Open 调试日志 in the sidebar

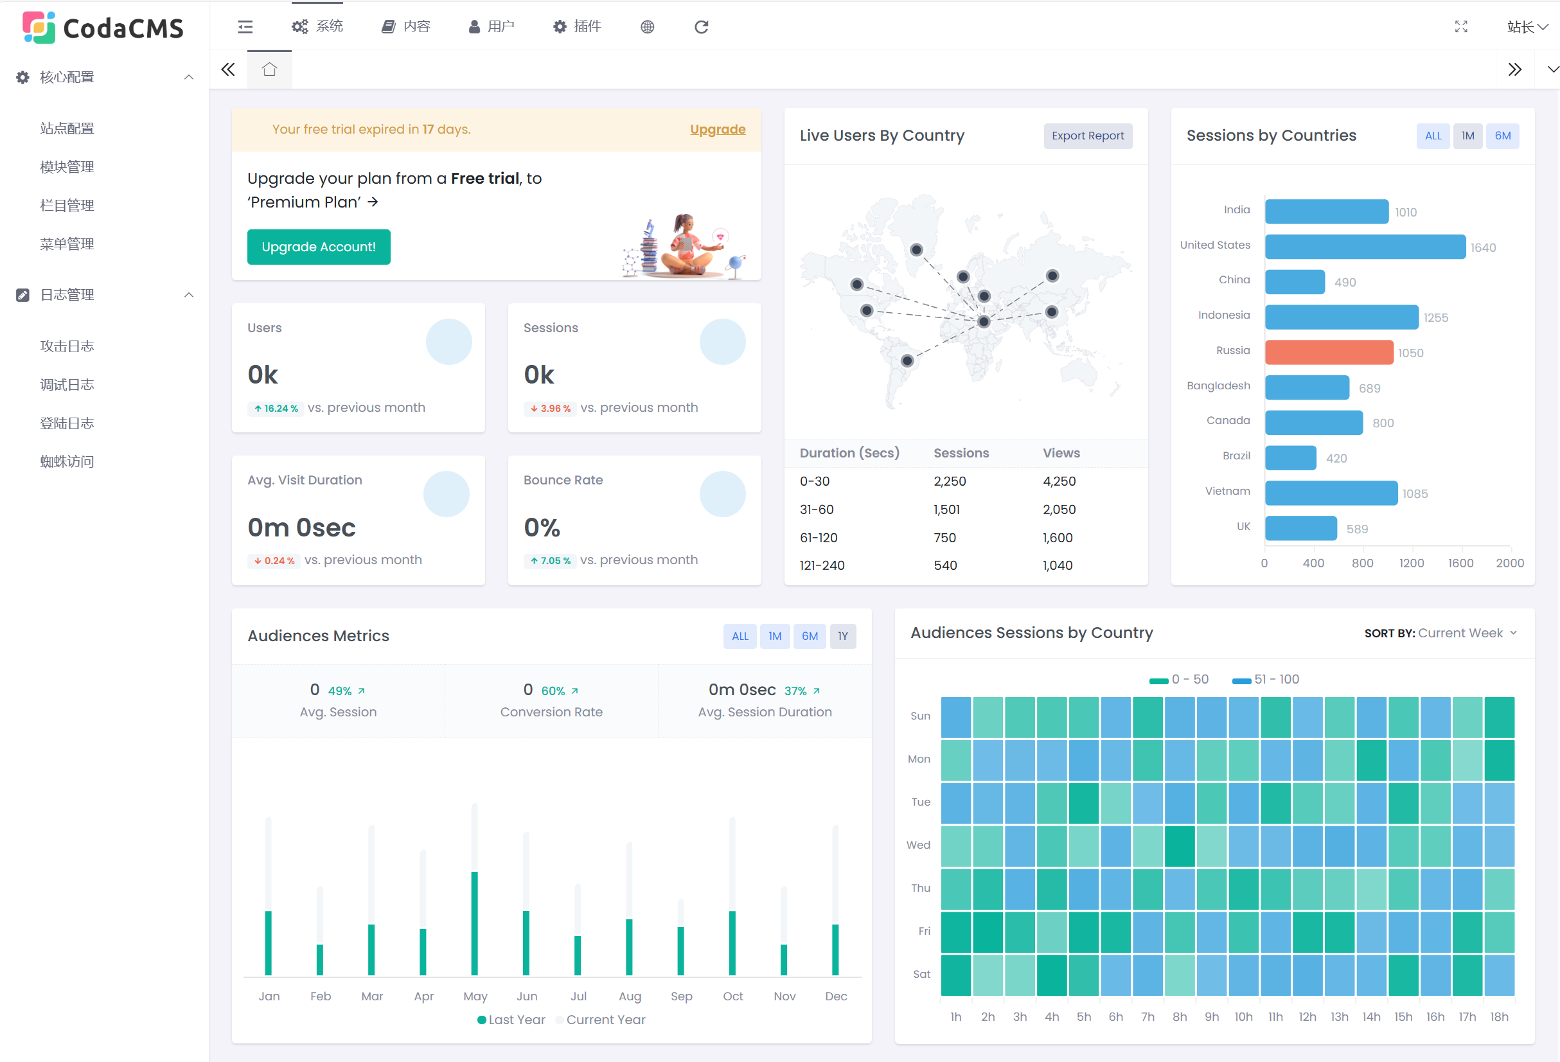coord(67,385)
